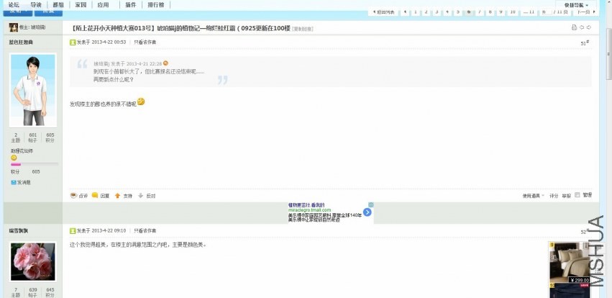
Task: Open the 论坛 menu in the top navigation
Action: pyautogui.click(x=14, y=5)
